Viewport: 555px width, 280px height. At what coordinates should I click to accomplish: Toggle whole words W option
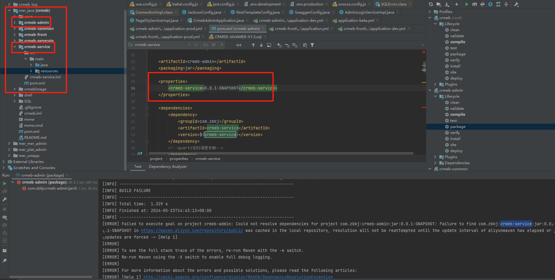point(214,45)
